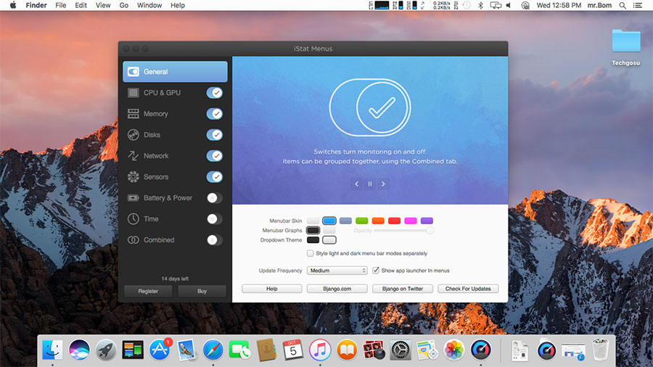Open the Battery & Power section icon

pyautogui.click(x=134, y=198)
